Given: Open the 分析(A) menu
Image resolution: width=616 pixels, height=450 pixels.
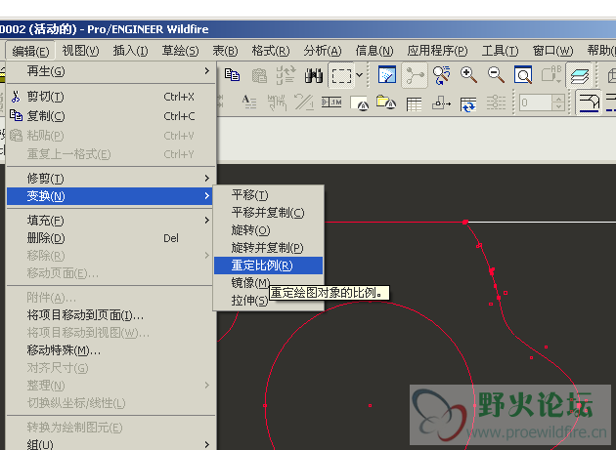Looking at the screenshot, I should pos(322,51).
